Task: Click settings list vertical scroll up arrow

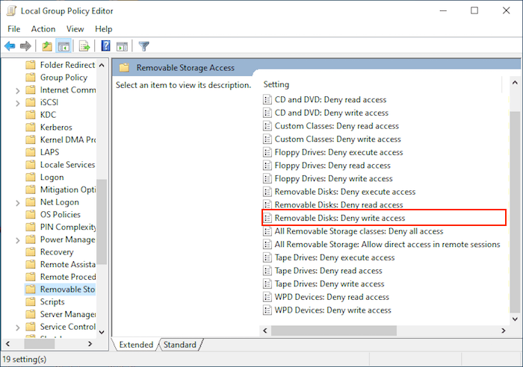Action: [515, 82]
